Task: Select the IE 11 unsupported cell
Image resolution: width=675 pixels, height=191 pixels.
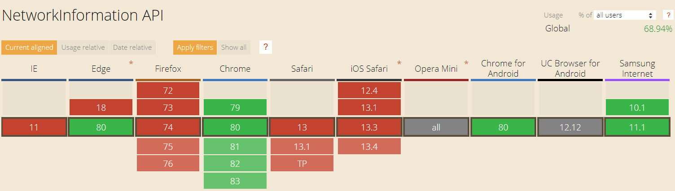Action: [34, 127]
